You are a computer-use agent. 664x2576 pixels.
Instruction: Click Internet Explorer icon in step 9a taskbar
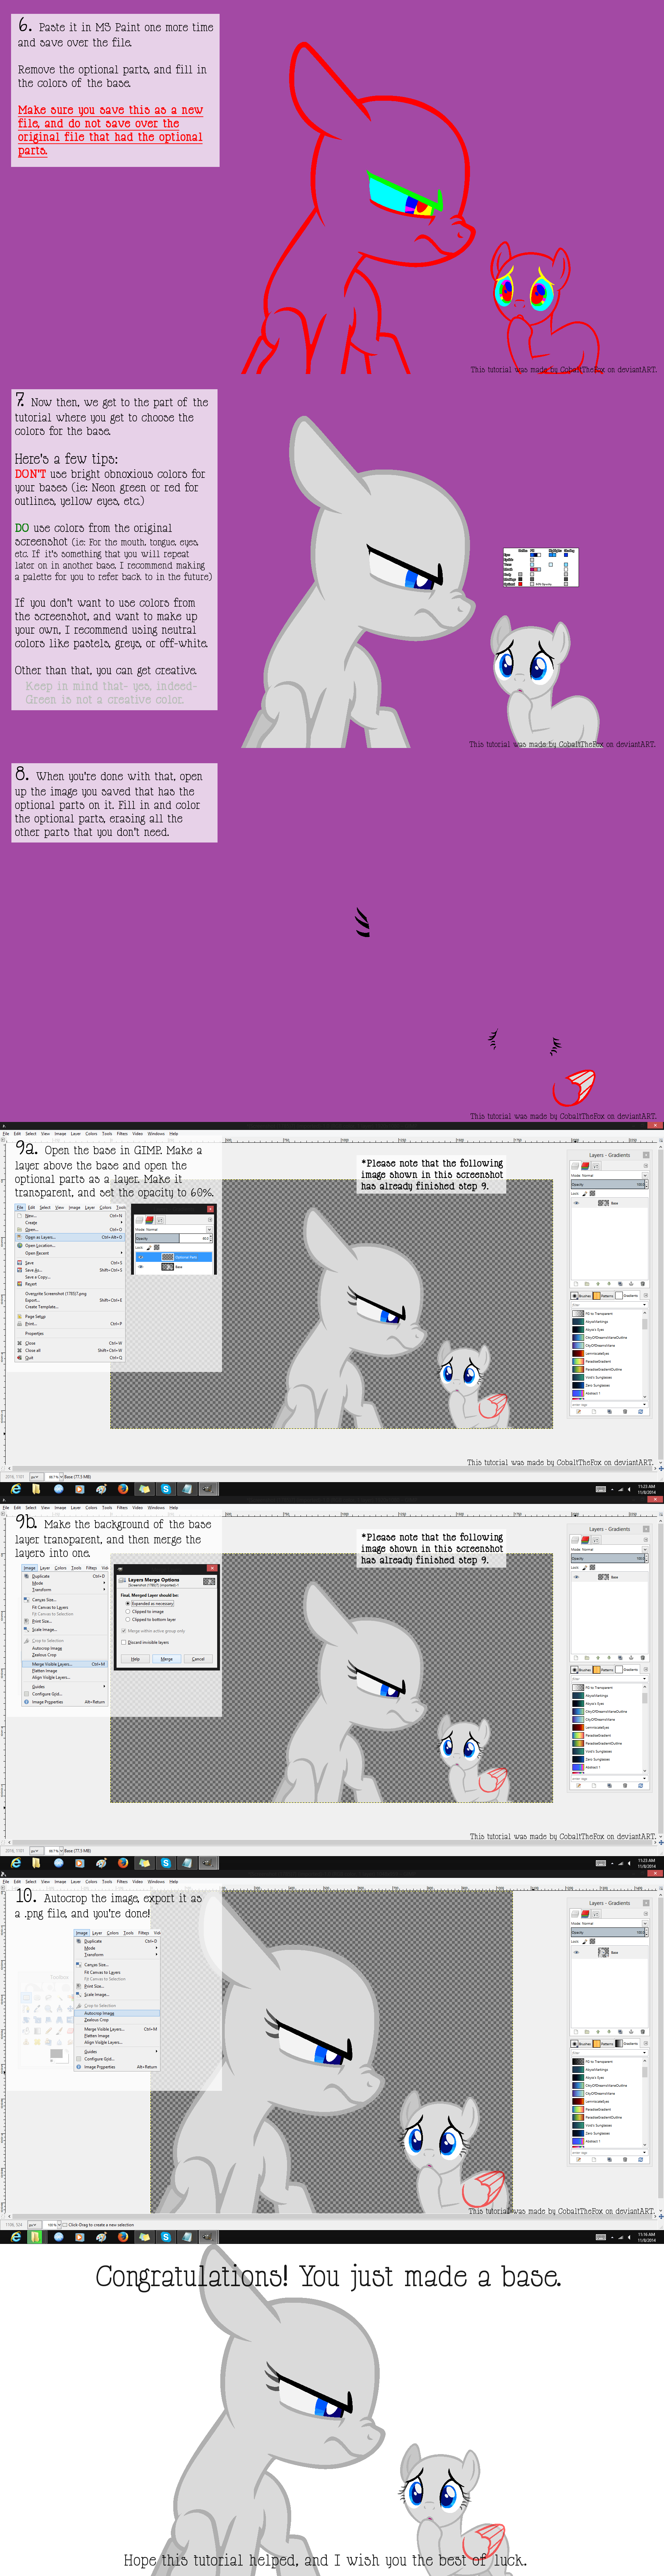16,1489
